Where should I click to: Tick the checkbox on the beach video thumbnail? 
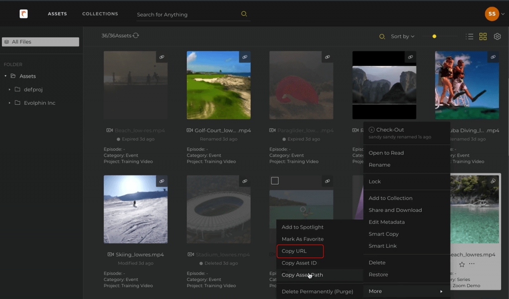tap(274, 181)
